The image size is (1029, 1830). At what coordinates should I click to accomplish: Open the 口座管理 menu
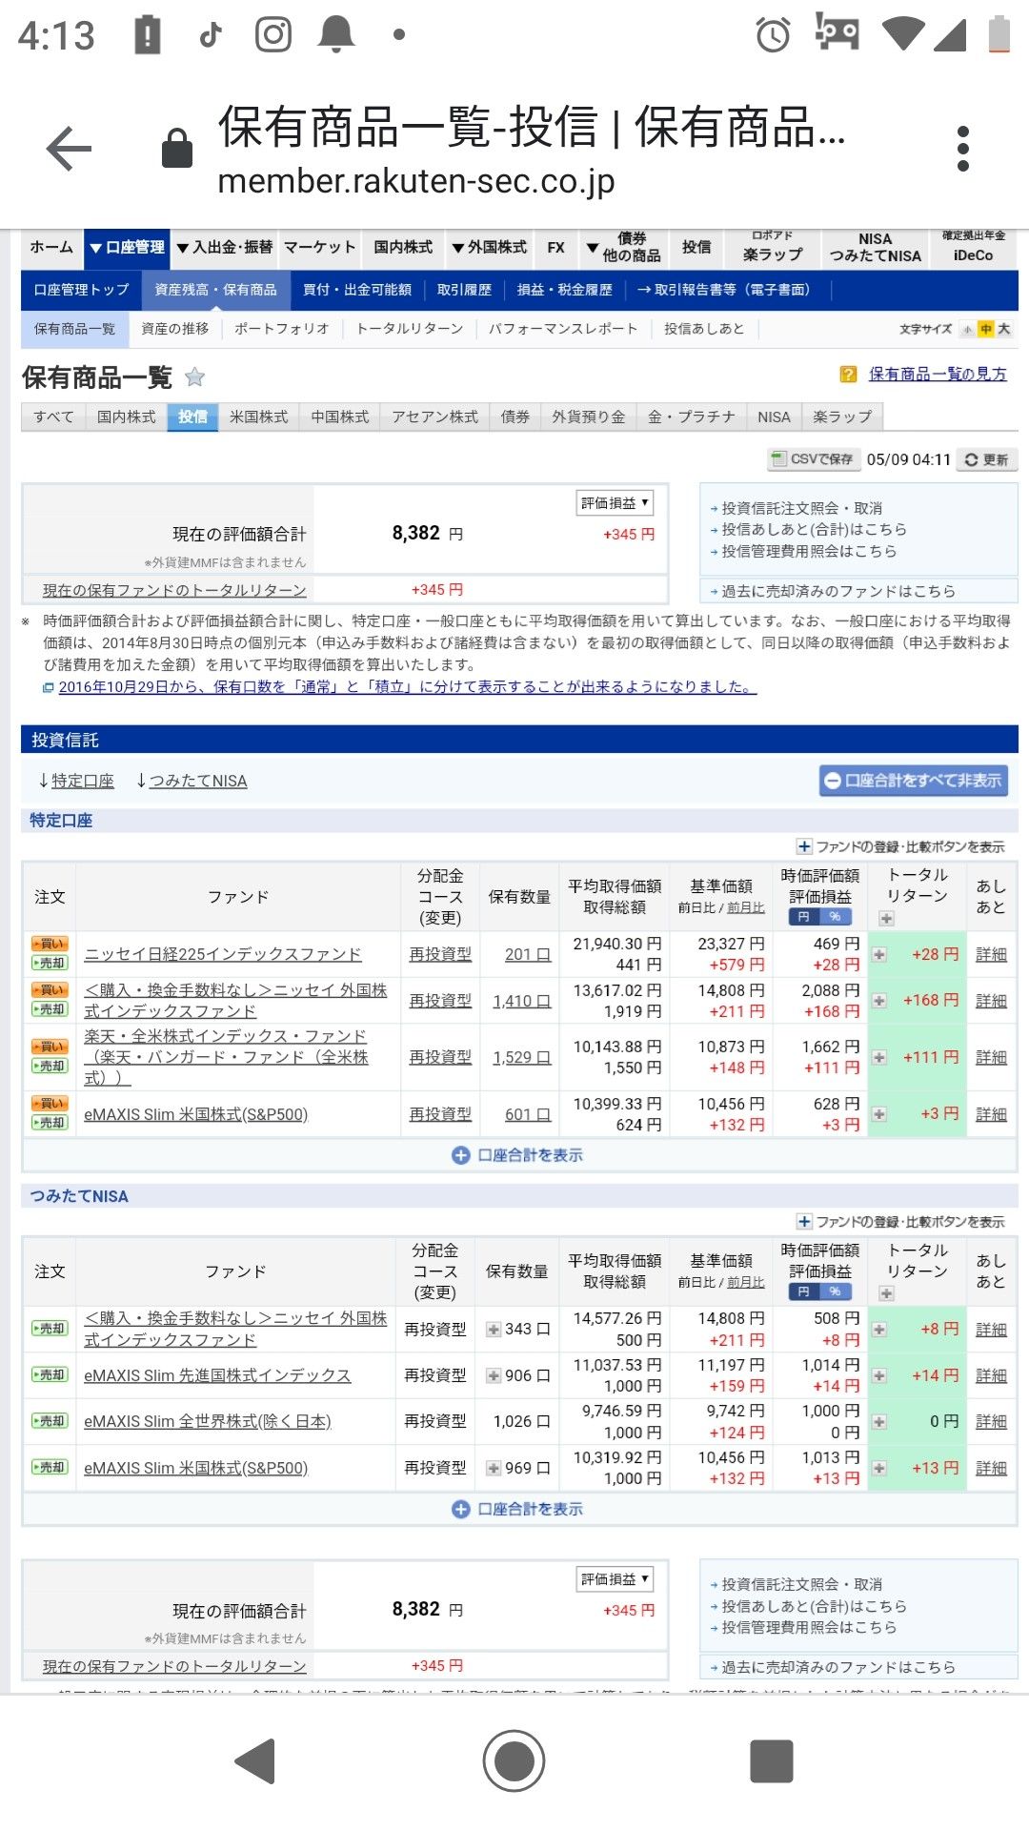pos(127,248)
